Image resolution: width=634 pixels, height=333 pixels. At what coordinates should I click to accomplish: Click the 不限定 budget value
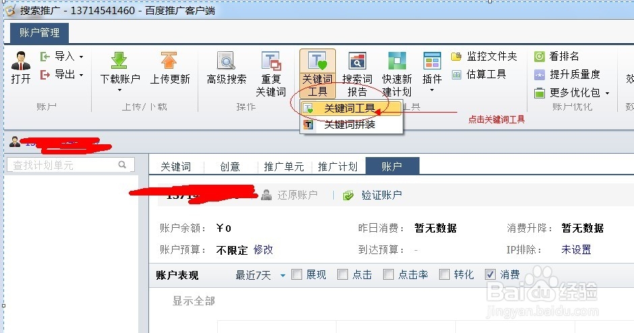tap(232, 250)
